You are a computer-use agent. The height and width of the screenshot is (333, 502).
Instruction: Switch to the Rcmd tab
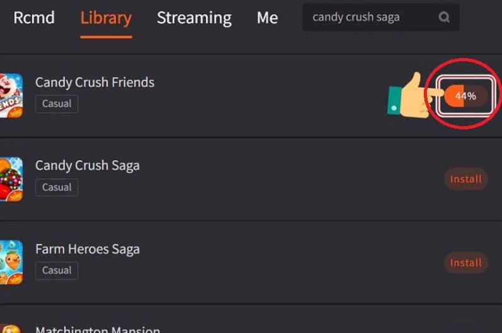click(34, 18)
